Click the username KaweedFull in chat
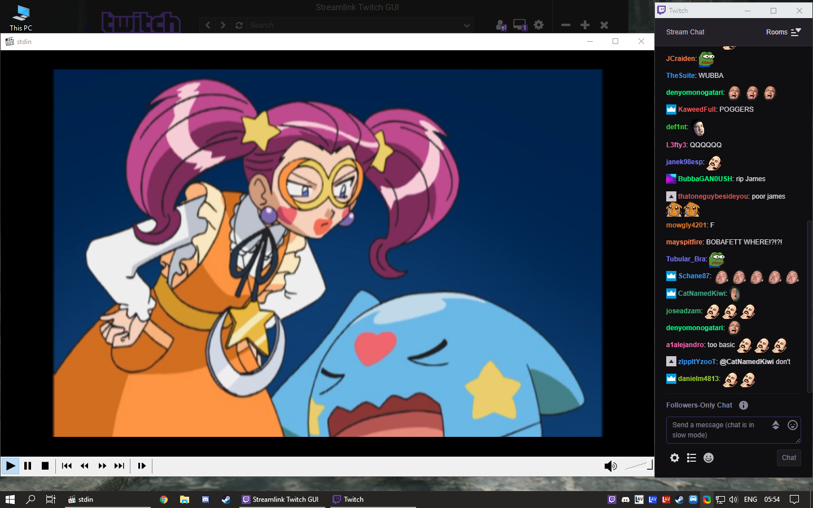 tap(697, 110)
